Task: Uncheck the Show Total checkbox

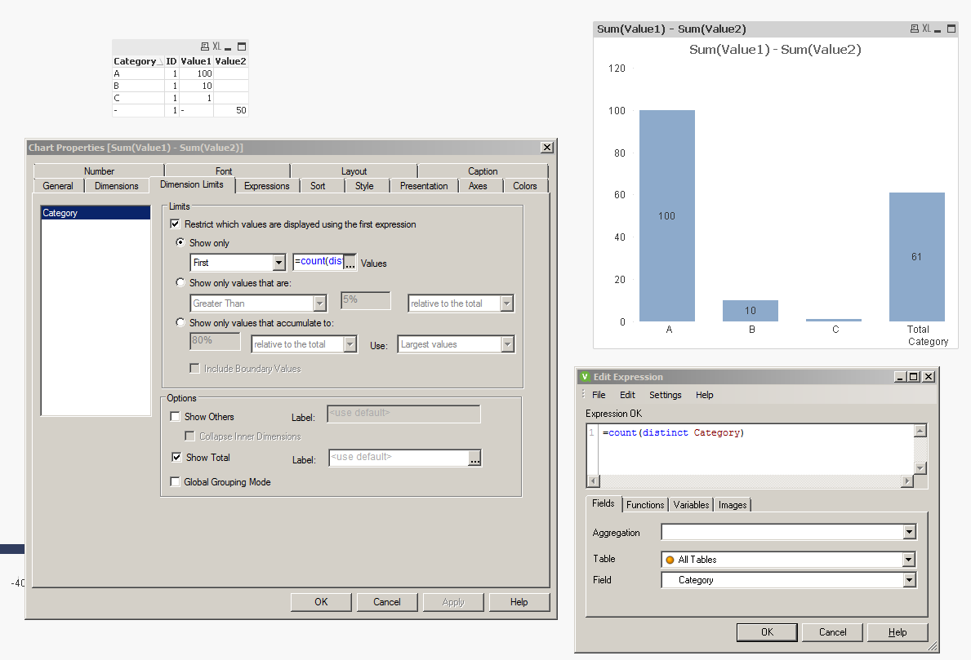Action: coord(177,458)
